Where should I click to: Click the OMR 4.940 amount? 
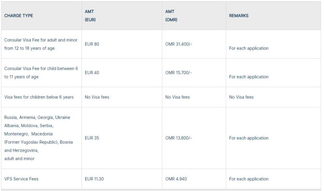point(176,179)
